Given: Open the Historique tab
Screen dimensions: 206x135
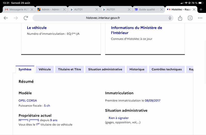Looking at the screenshot, I should click(137, 69).
